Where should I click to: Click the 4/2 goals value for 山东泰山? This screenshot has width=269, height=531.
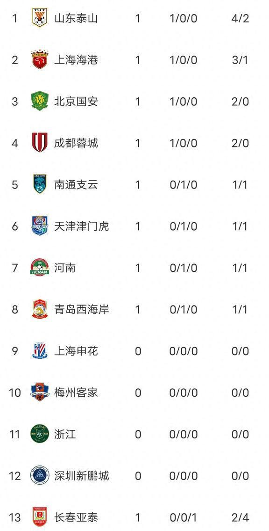pos(240,18)
